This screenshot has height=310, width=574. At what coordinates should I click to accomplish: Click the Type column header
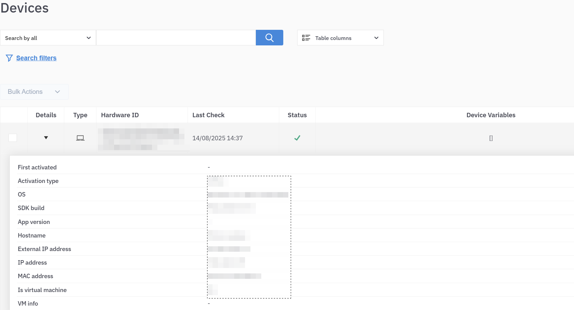(80, 115)
